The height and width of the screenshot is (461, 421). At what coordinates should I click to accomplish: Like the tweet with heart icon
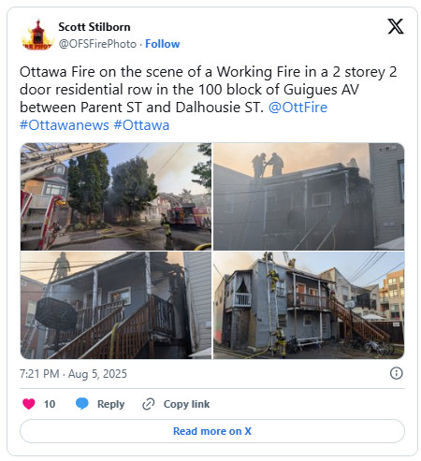(x=29, y=404)
